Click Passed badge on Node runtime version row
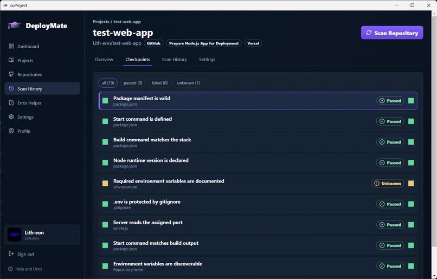Screen dimensions: 437x279 point(390,163)
